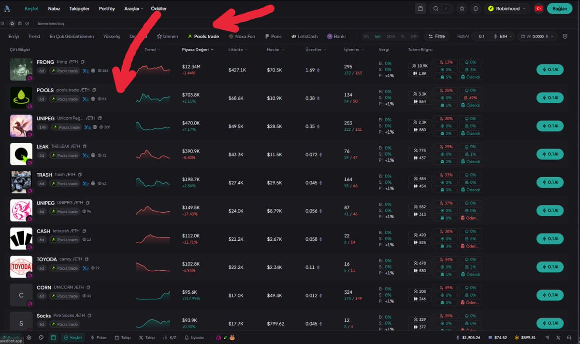580x344 pixels.
Task: Switch to the Noxa.Fun tab
Action: (x=242, y=36)
